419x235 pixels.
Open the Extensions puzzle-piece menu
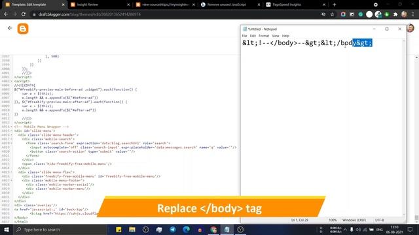(x=395, y=14)
